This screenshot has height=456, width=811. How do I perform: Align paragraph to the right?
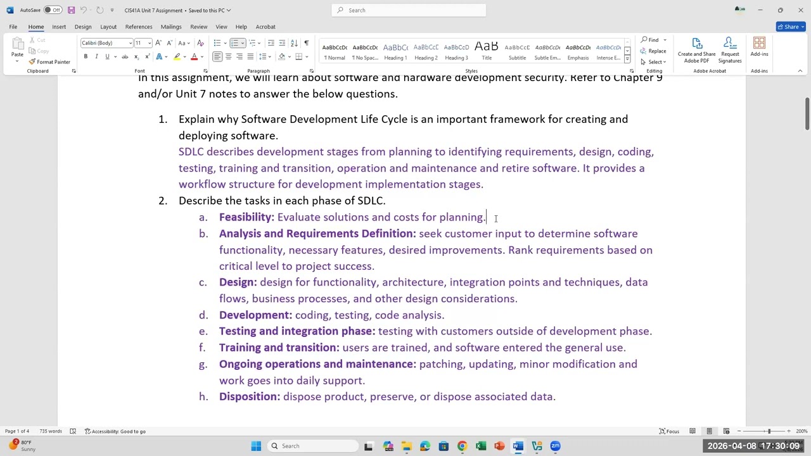[x=239, y=56]
